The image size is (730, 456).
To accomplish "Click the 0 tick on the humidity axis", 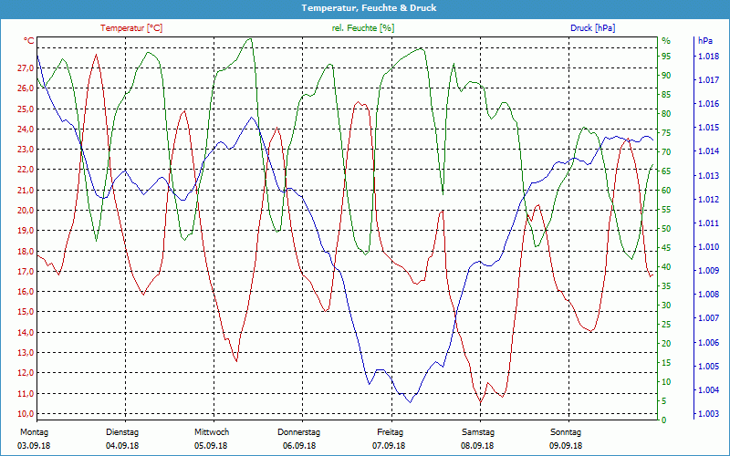I will click(x=664, y=420).
